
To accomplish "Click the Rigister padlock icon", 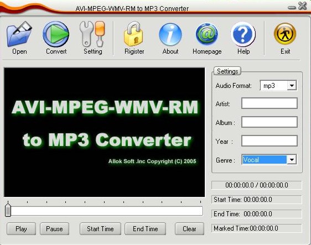I will click(134, 34).
